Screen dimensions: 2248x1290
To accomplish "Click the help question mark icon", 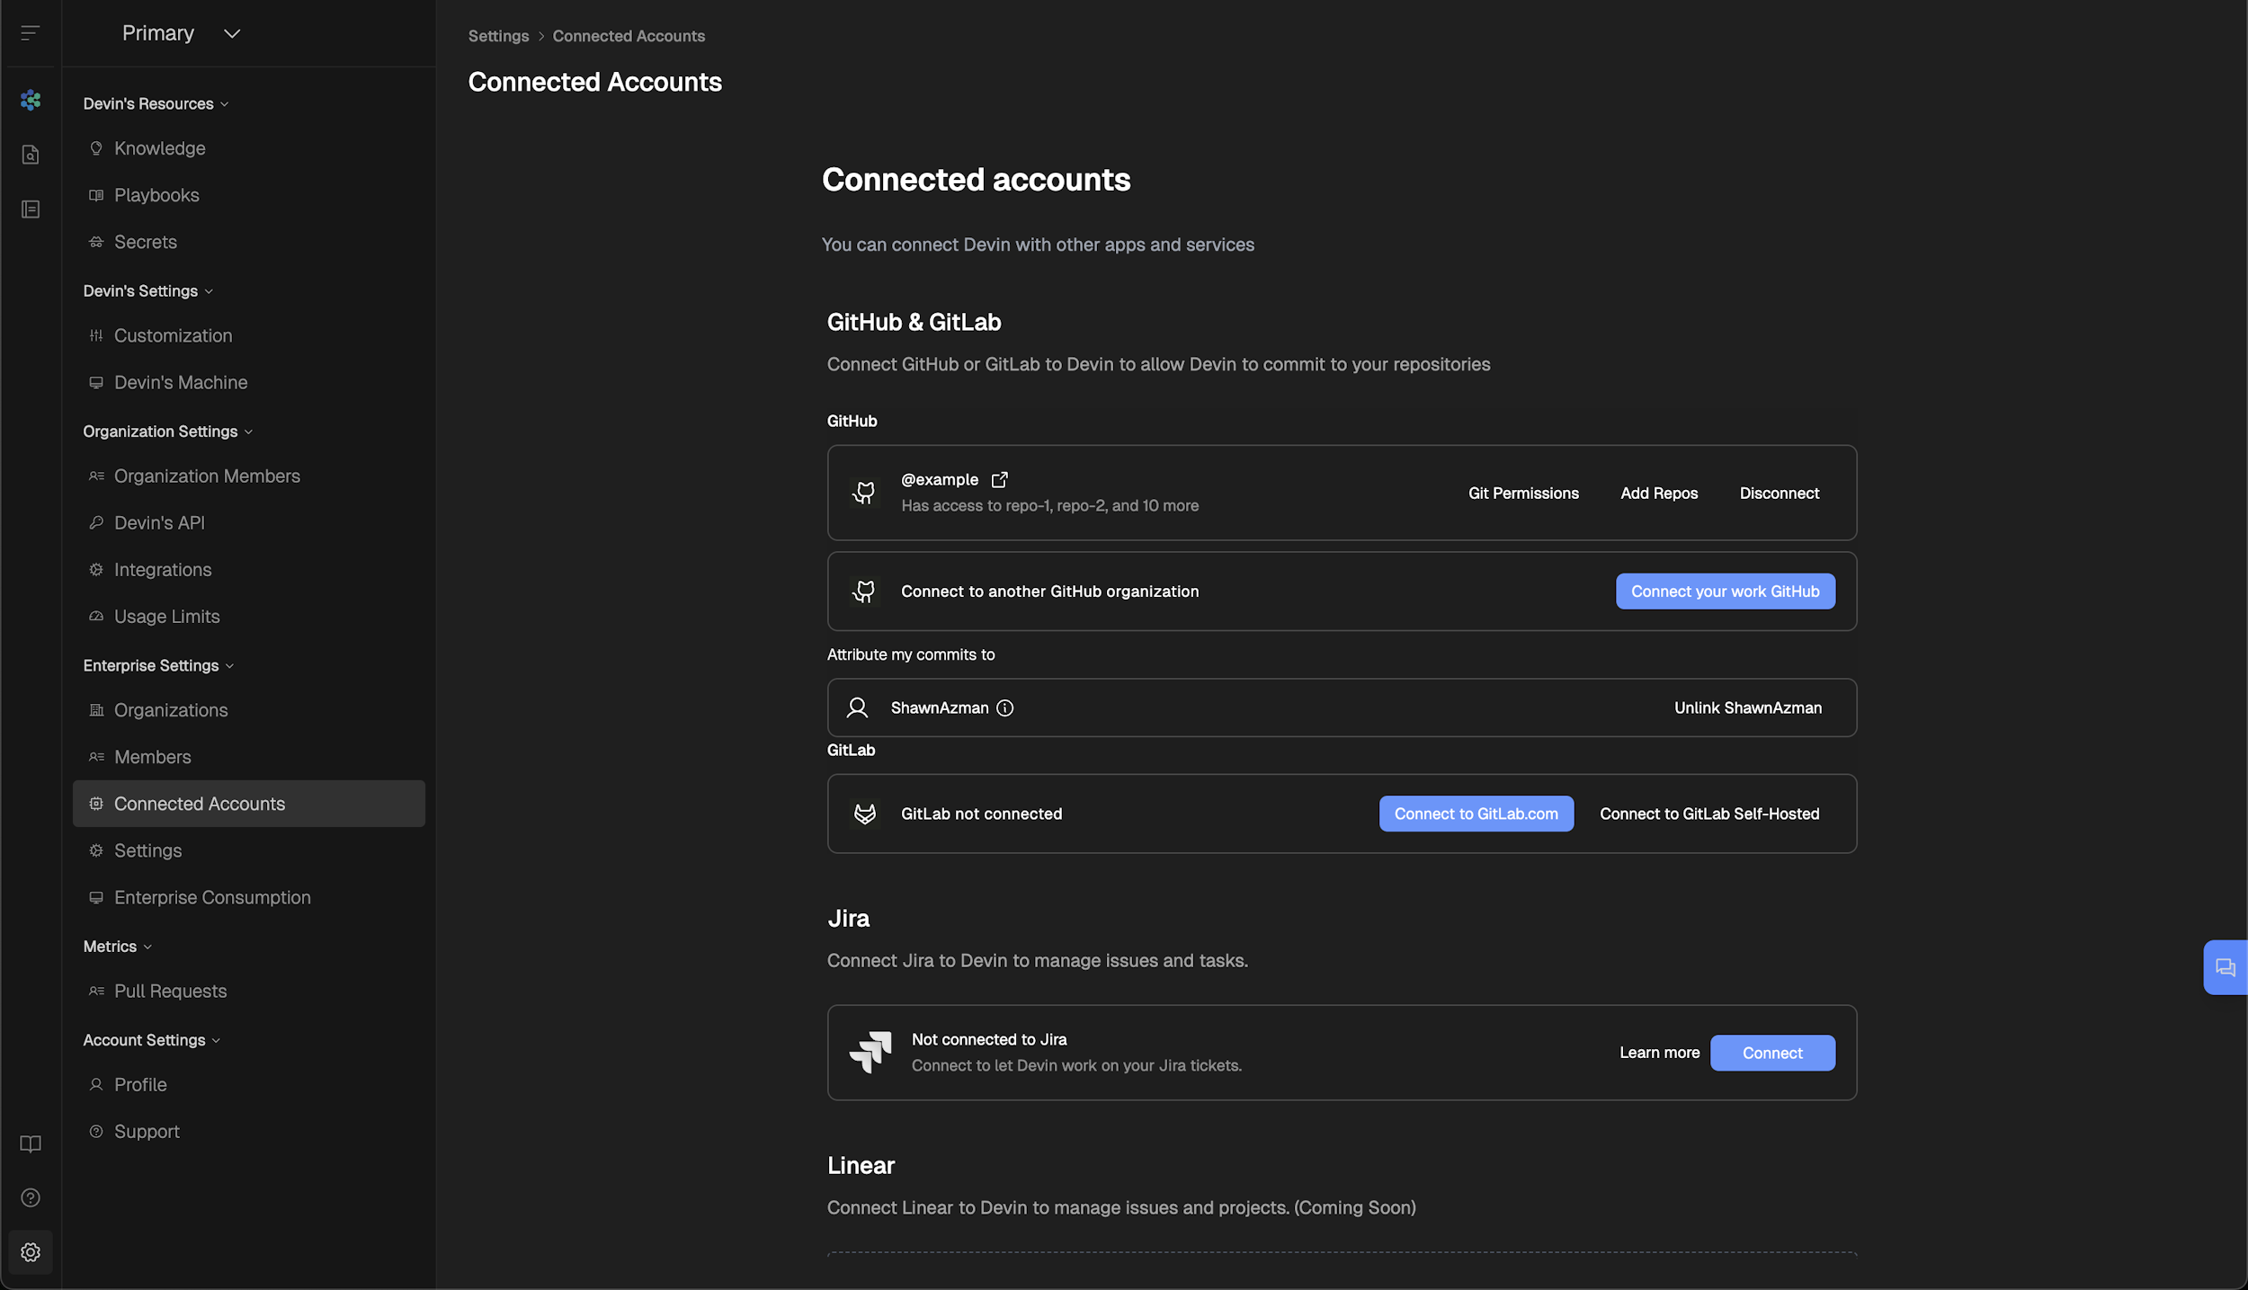I will pyautogui.click(x=30, y=1197).
